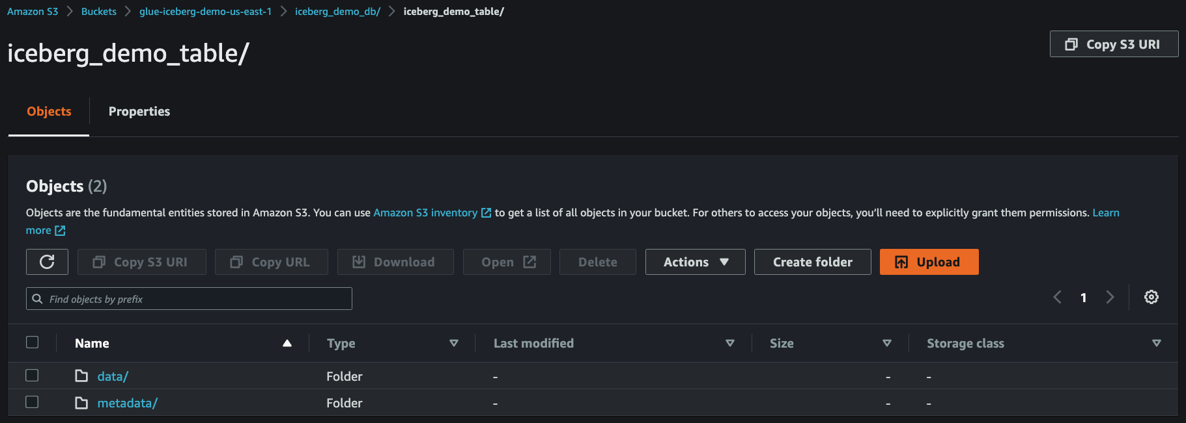Click current breadcrumb iceberg_demo_table/
The height and width of the screenshot is (423, 1186).
(453, 12)
